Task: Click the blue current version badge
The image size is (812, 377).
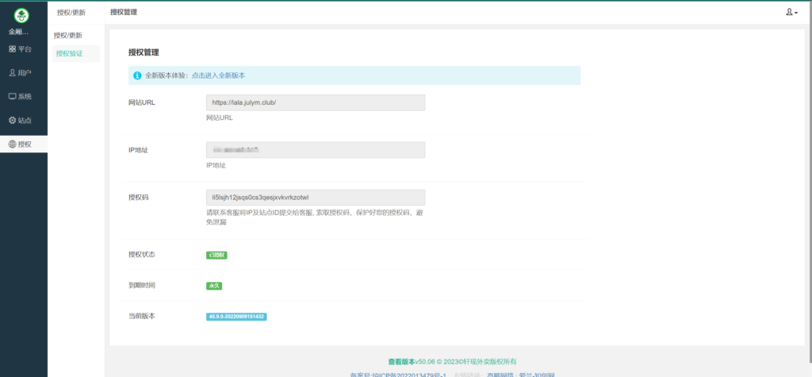Action: [236, 317]
